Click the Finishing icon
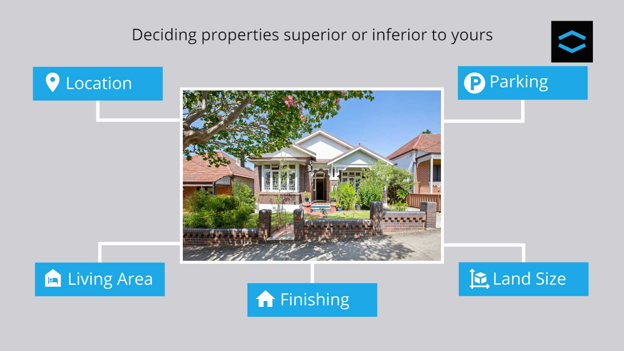 pos(265,299)
